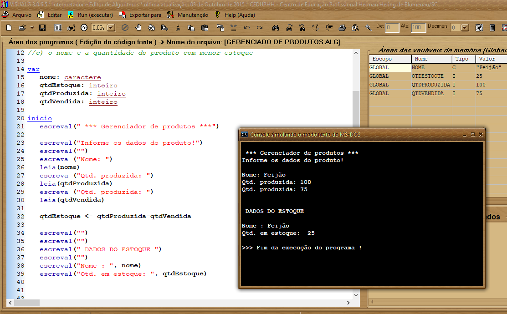Stop execution with the prohibited circle icon
507x314 pixels.
coord(125,28)
